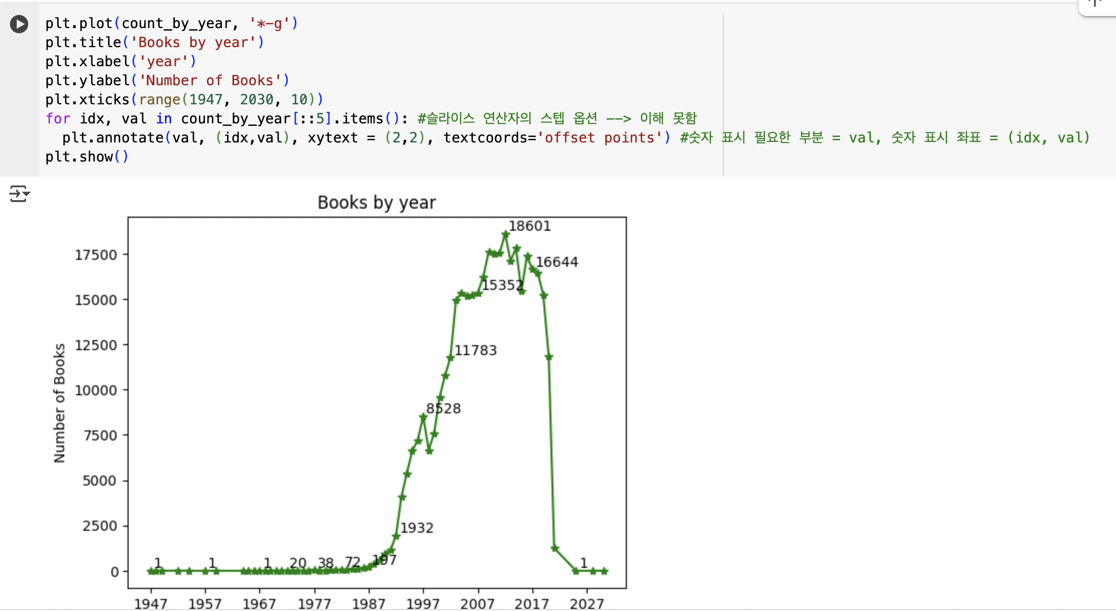This screenshot has height=611, width=1116.
Task: Click the plt.plot(count_by_year, '*-g') code line
Action: point(172,24)
